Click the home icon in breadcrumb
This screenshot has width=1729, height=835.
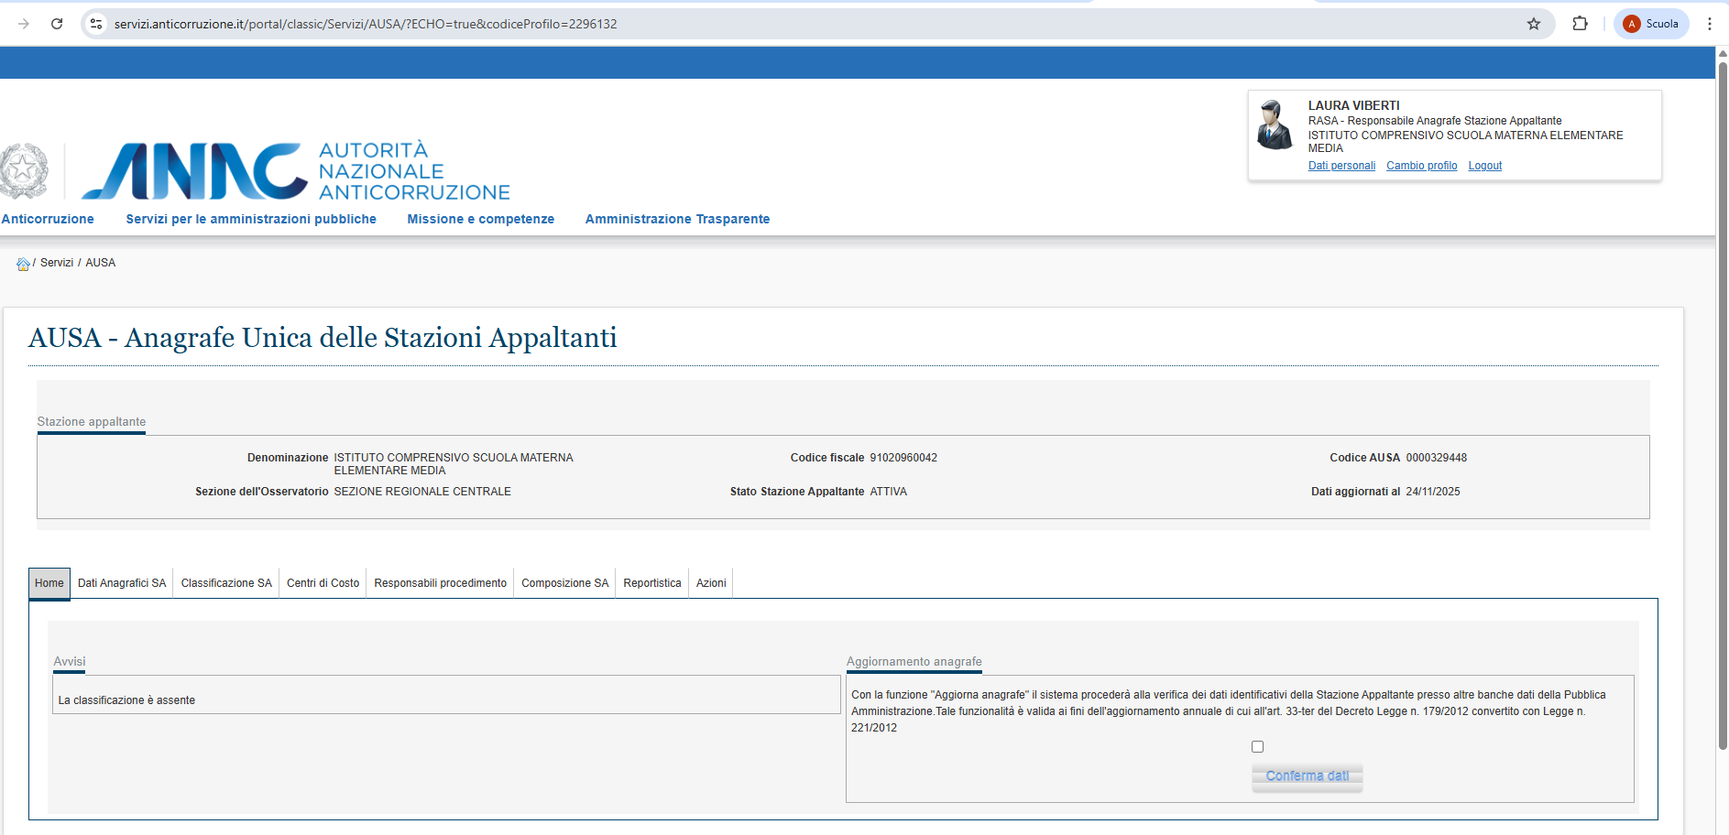pos(23,264)
